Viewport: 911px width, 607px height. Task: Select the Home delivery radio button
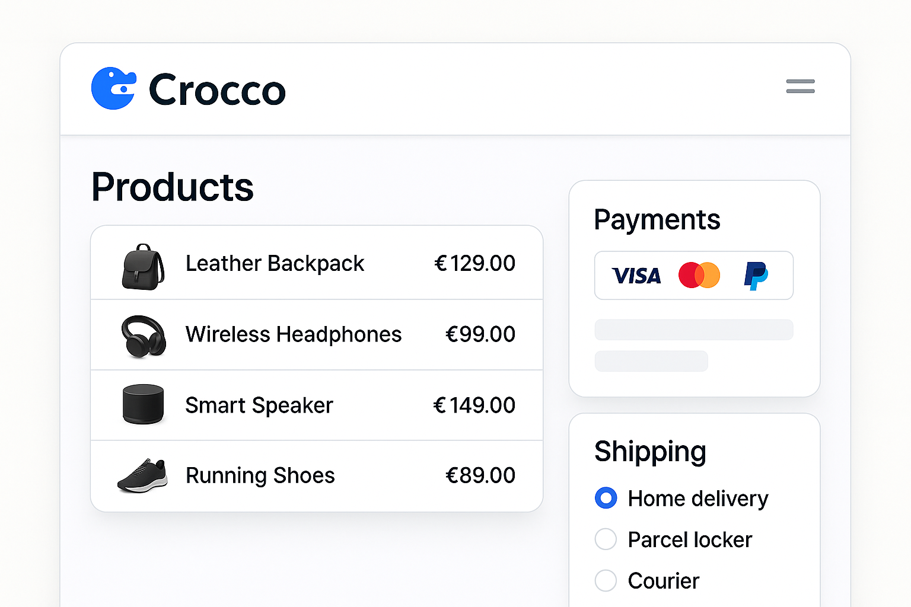click(606, 498)
